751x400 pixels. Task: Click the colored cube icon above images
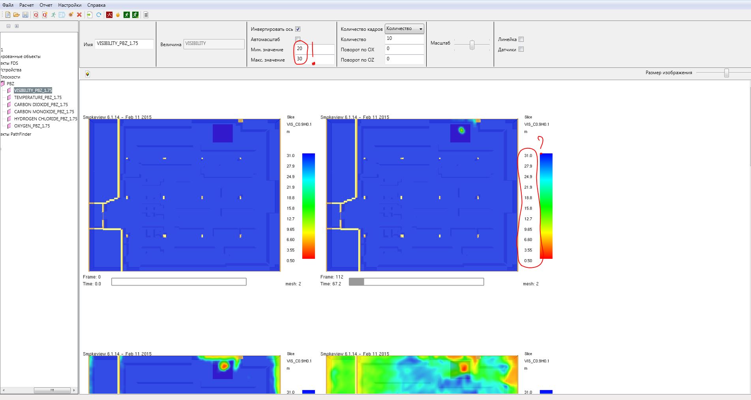point(88,74)
